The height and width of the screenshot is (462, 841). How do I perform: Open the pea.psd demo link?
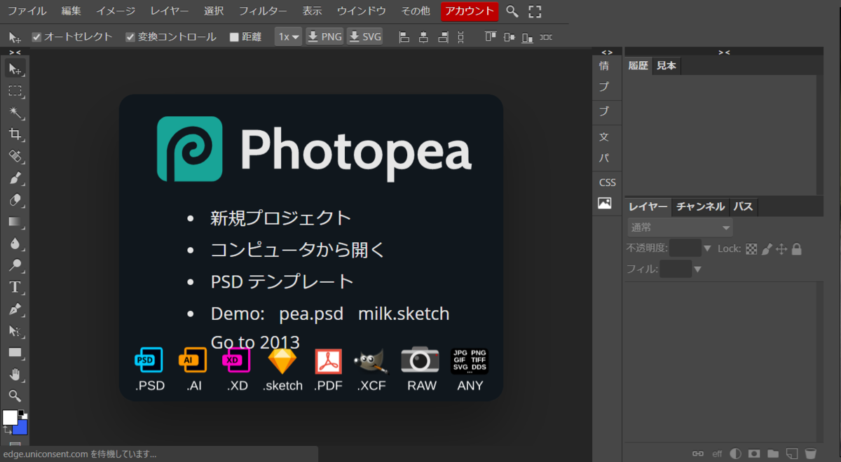pyautogui.click(x=311, y=314)
